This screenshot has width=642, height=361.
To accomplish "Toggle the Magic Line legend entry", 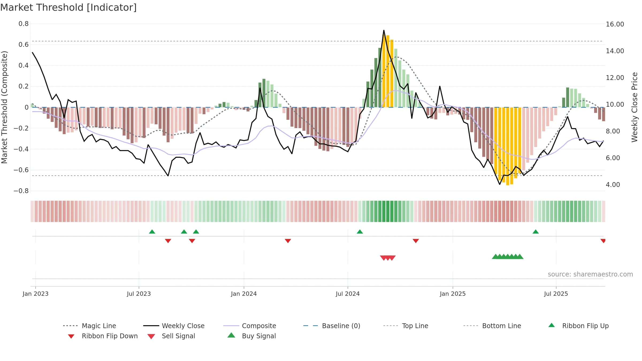I will (90, 326).
